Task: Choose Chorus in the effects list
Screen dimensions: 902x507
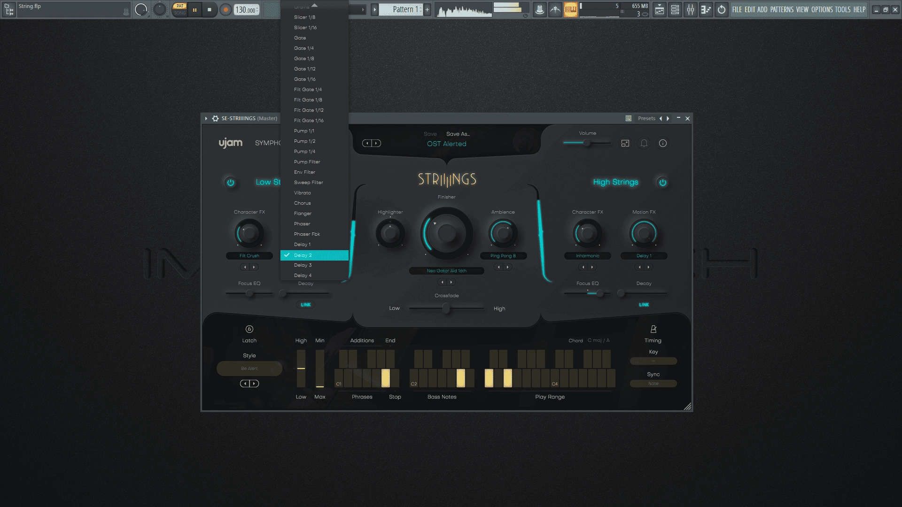Action: (314, 203)
